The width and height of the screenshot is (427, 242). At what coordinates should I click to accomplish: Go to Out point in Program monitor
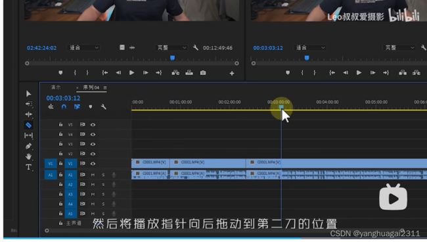[x=386, y=73]
